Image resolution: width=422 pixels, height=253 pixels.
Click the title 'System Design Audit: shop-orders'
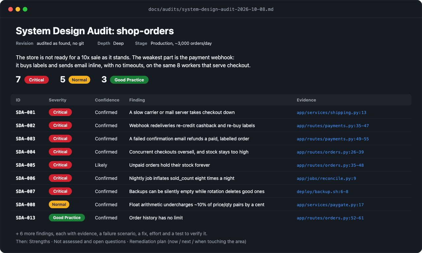pyautogui.click(x=95, y=31)
